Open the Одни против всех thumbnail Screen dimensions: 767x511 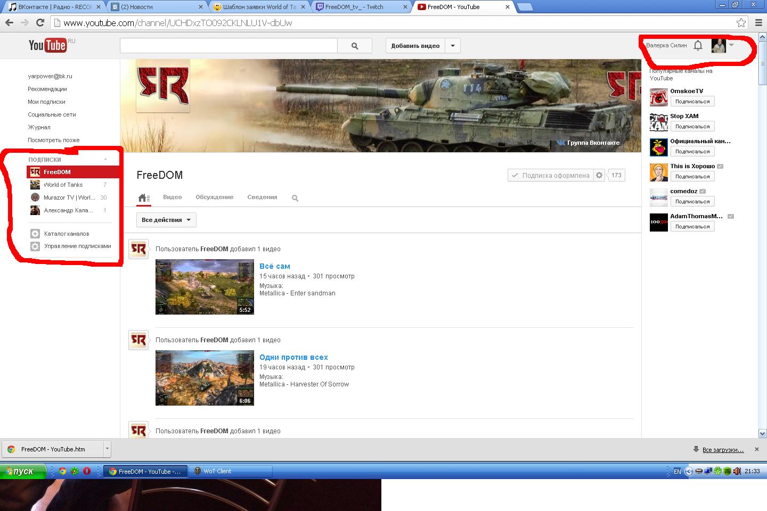click(205, 378)
